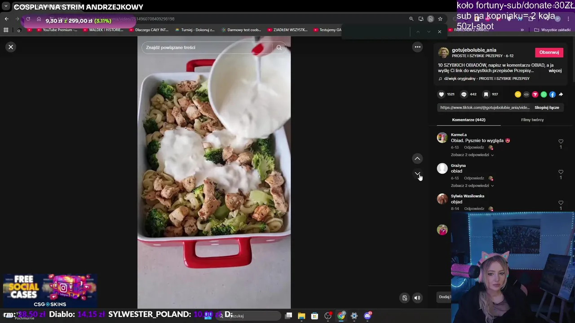The height and width of the screenshot is (323, 575).
Task: Open the Chrome apps grid icon
Action: [x=6, y=30]
